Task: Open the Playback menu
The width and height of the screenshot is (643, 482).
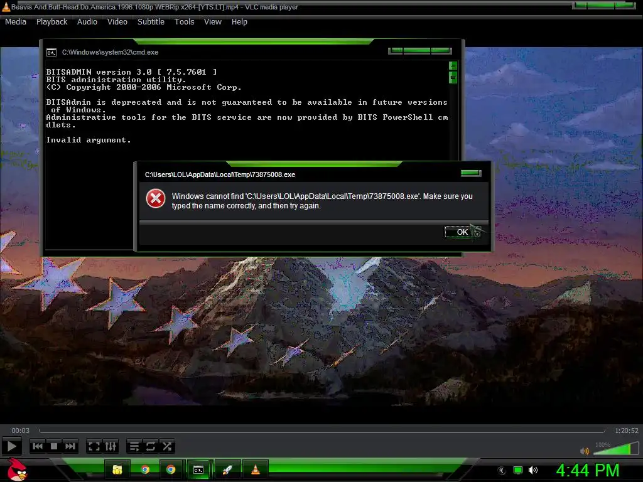Action: click(51, 22)
